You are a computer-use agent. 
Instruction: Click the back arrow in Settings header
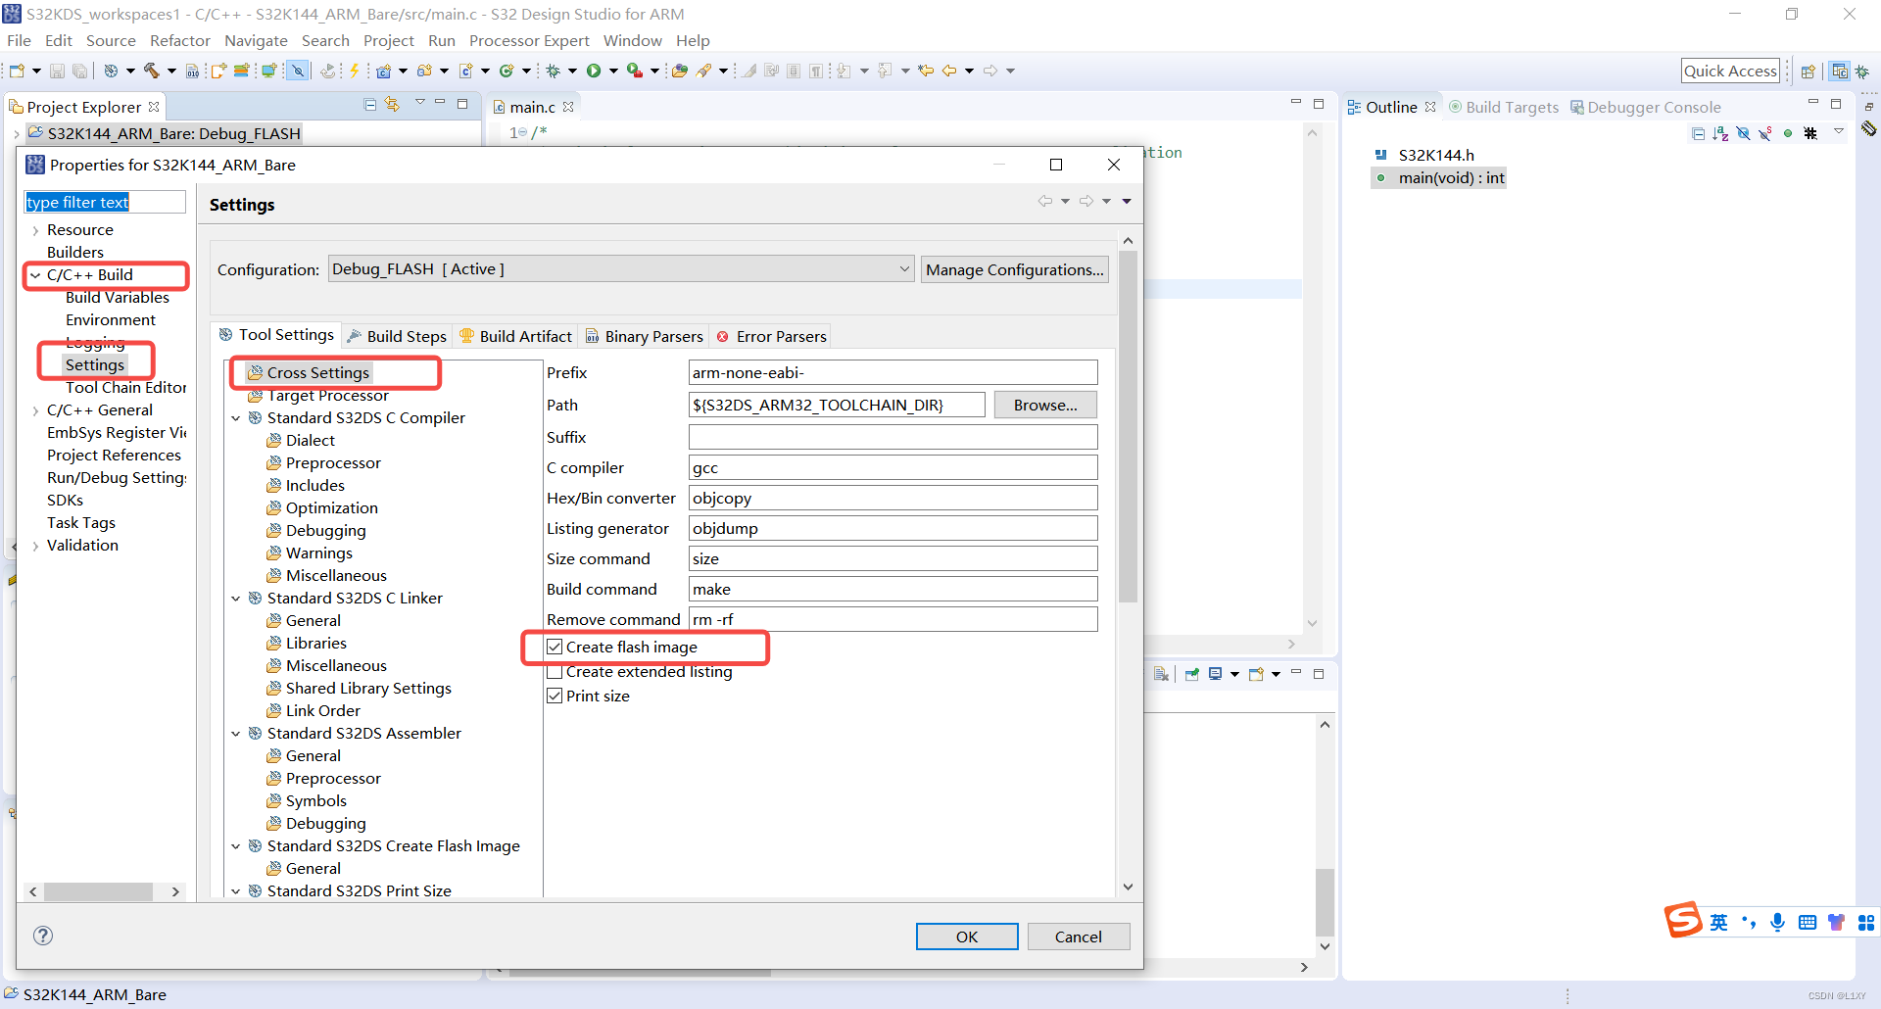tap(1045, 201)
